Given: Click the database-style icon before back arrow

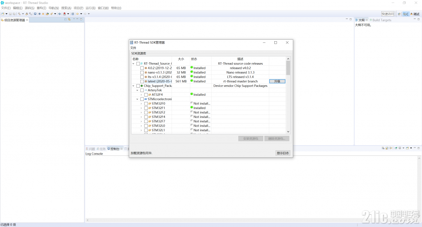Looking at the screenshot, I should pos(73,14).
